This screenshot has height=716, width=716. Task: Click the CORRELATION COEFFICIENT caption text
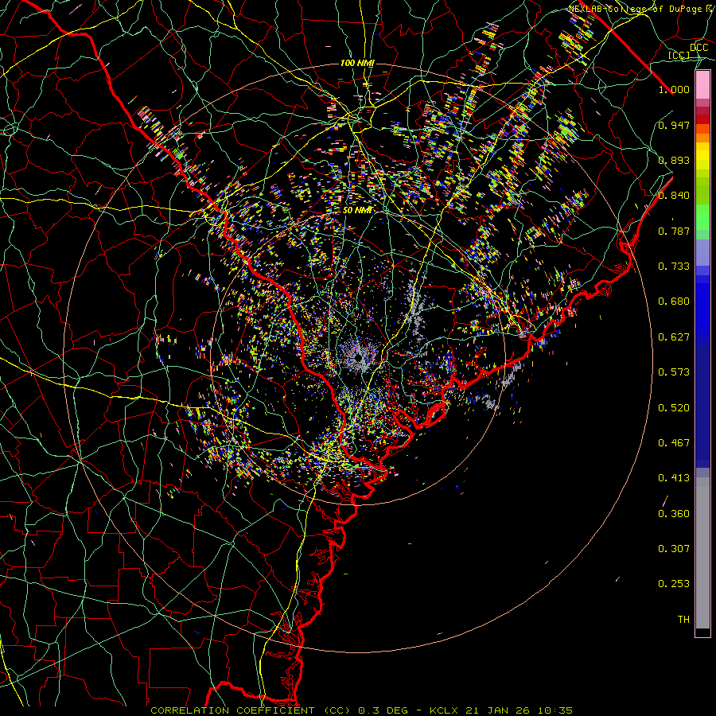click(x=236, y=710)
